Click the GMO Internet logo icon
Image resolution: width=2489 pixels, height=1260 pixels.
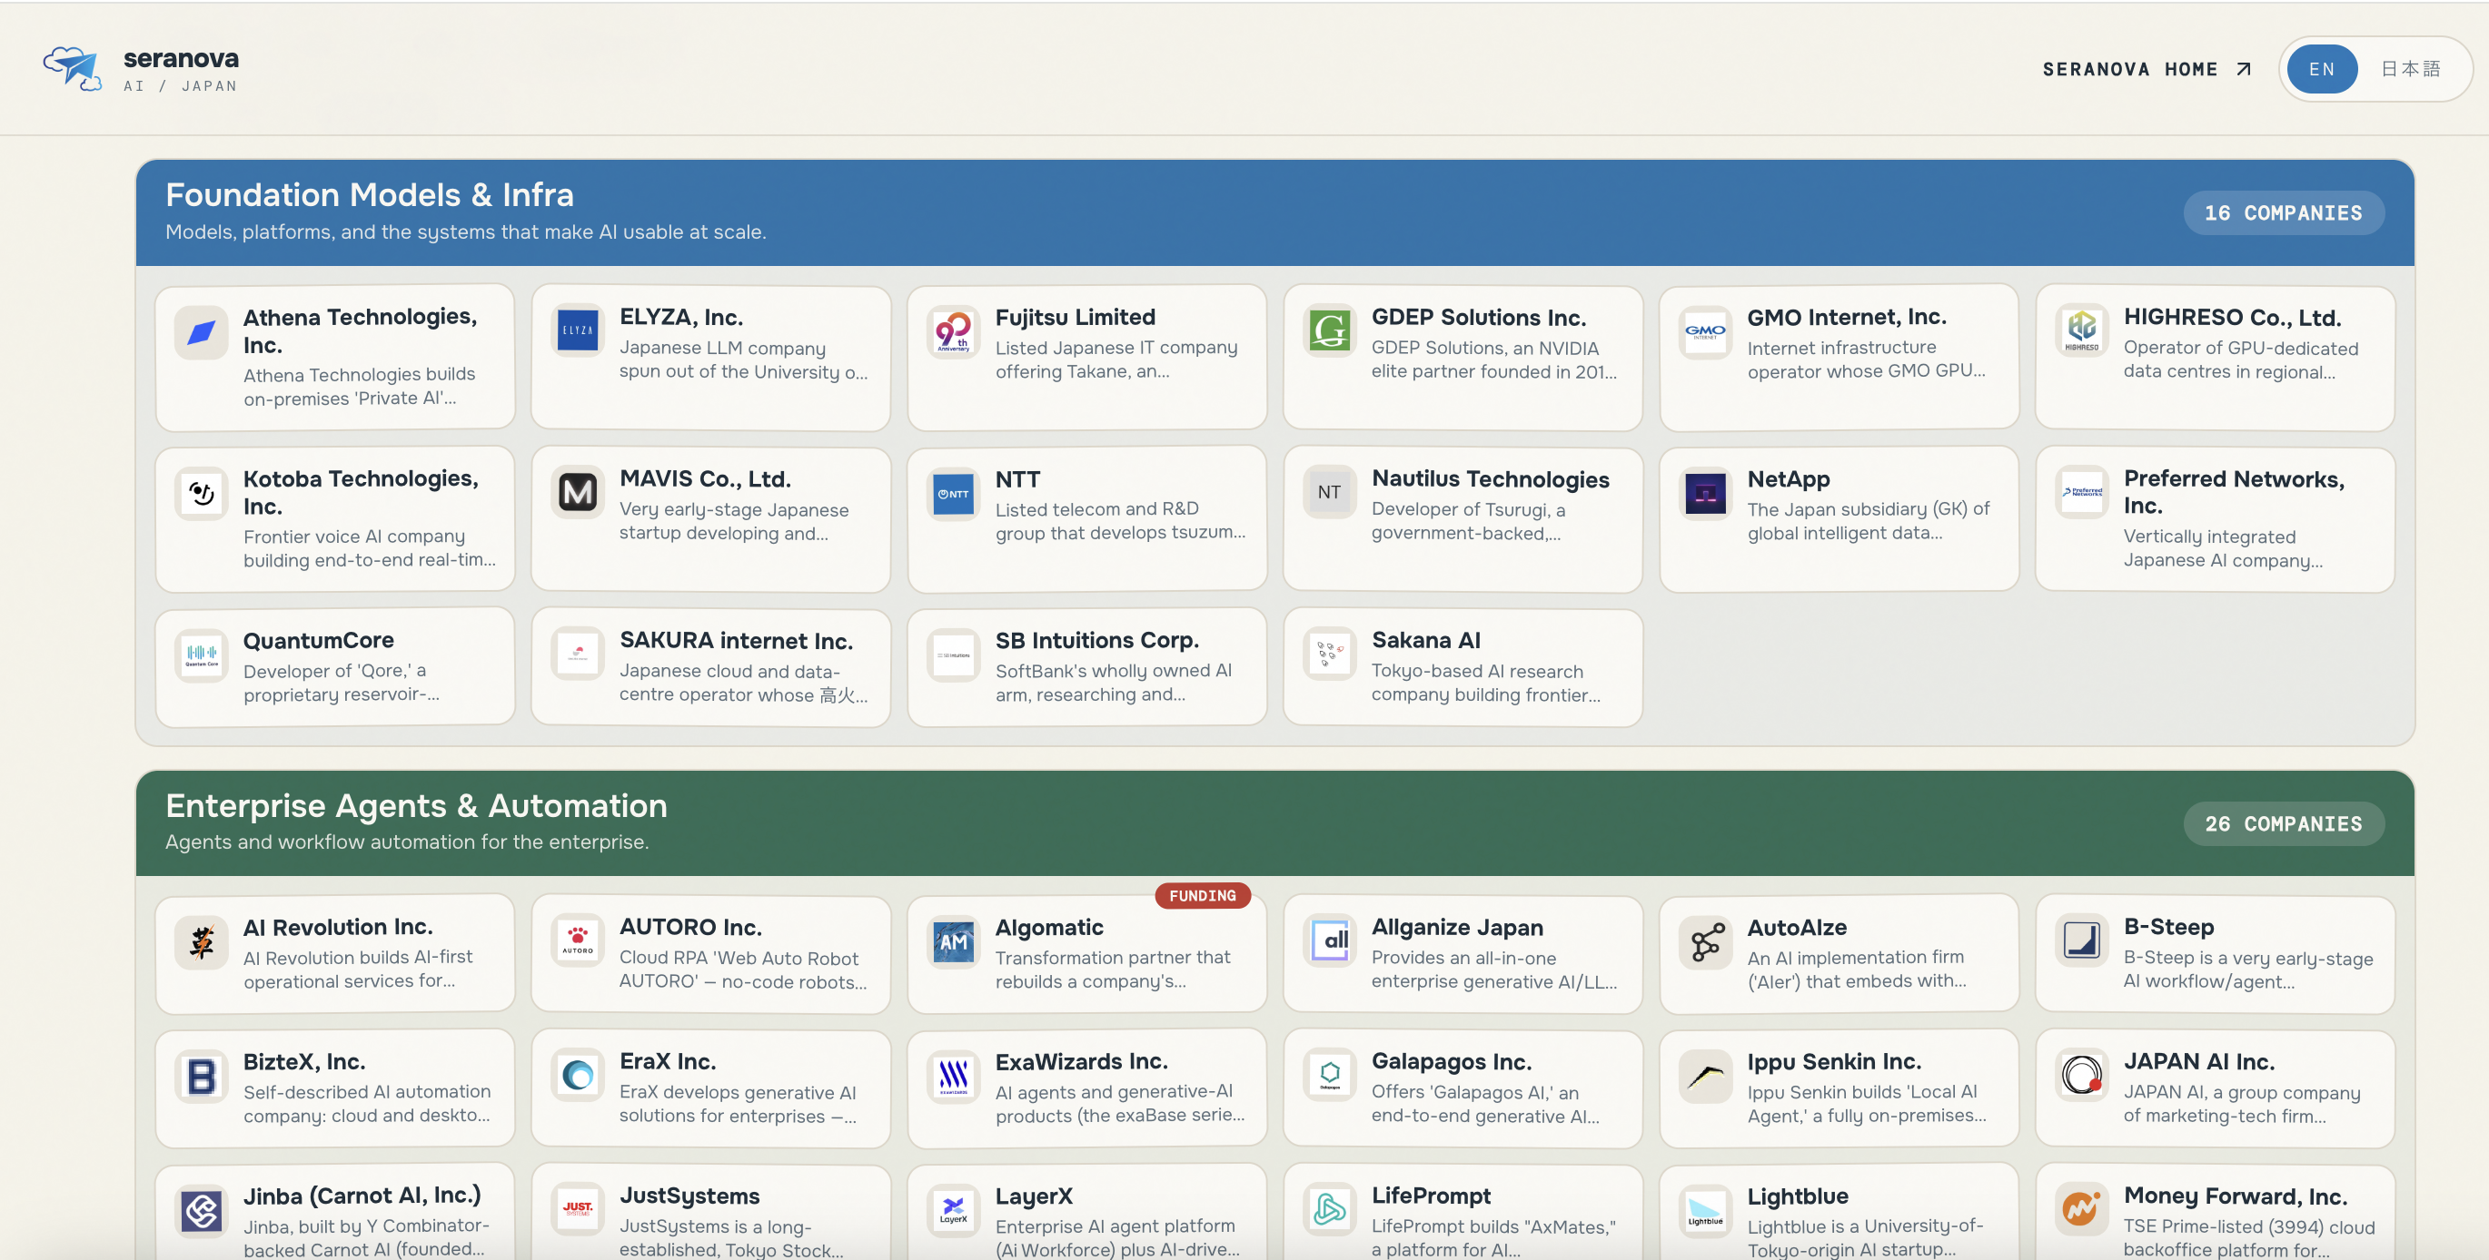[1705, 331]
